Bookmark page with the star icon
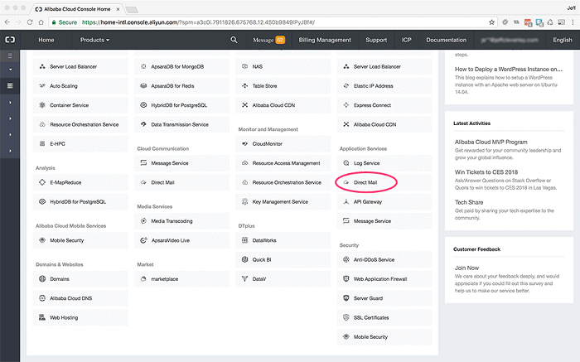The height and width of the screenshot is (362, 580). pos(491,22)
